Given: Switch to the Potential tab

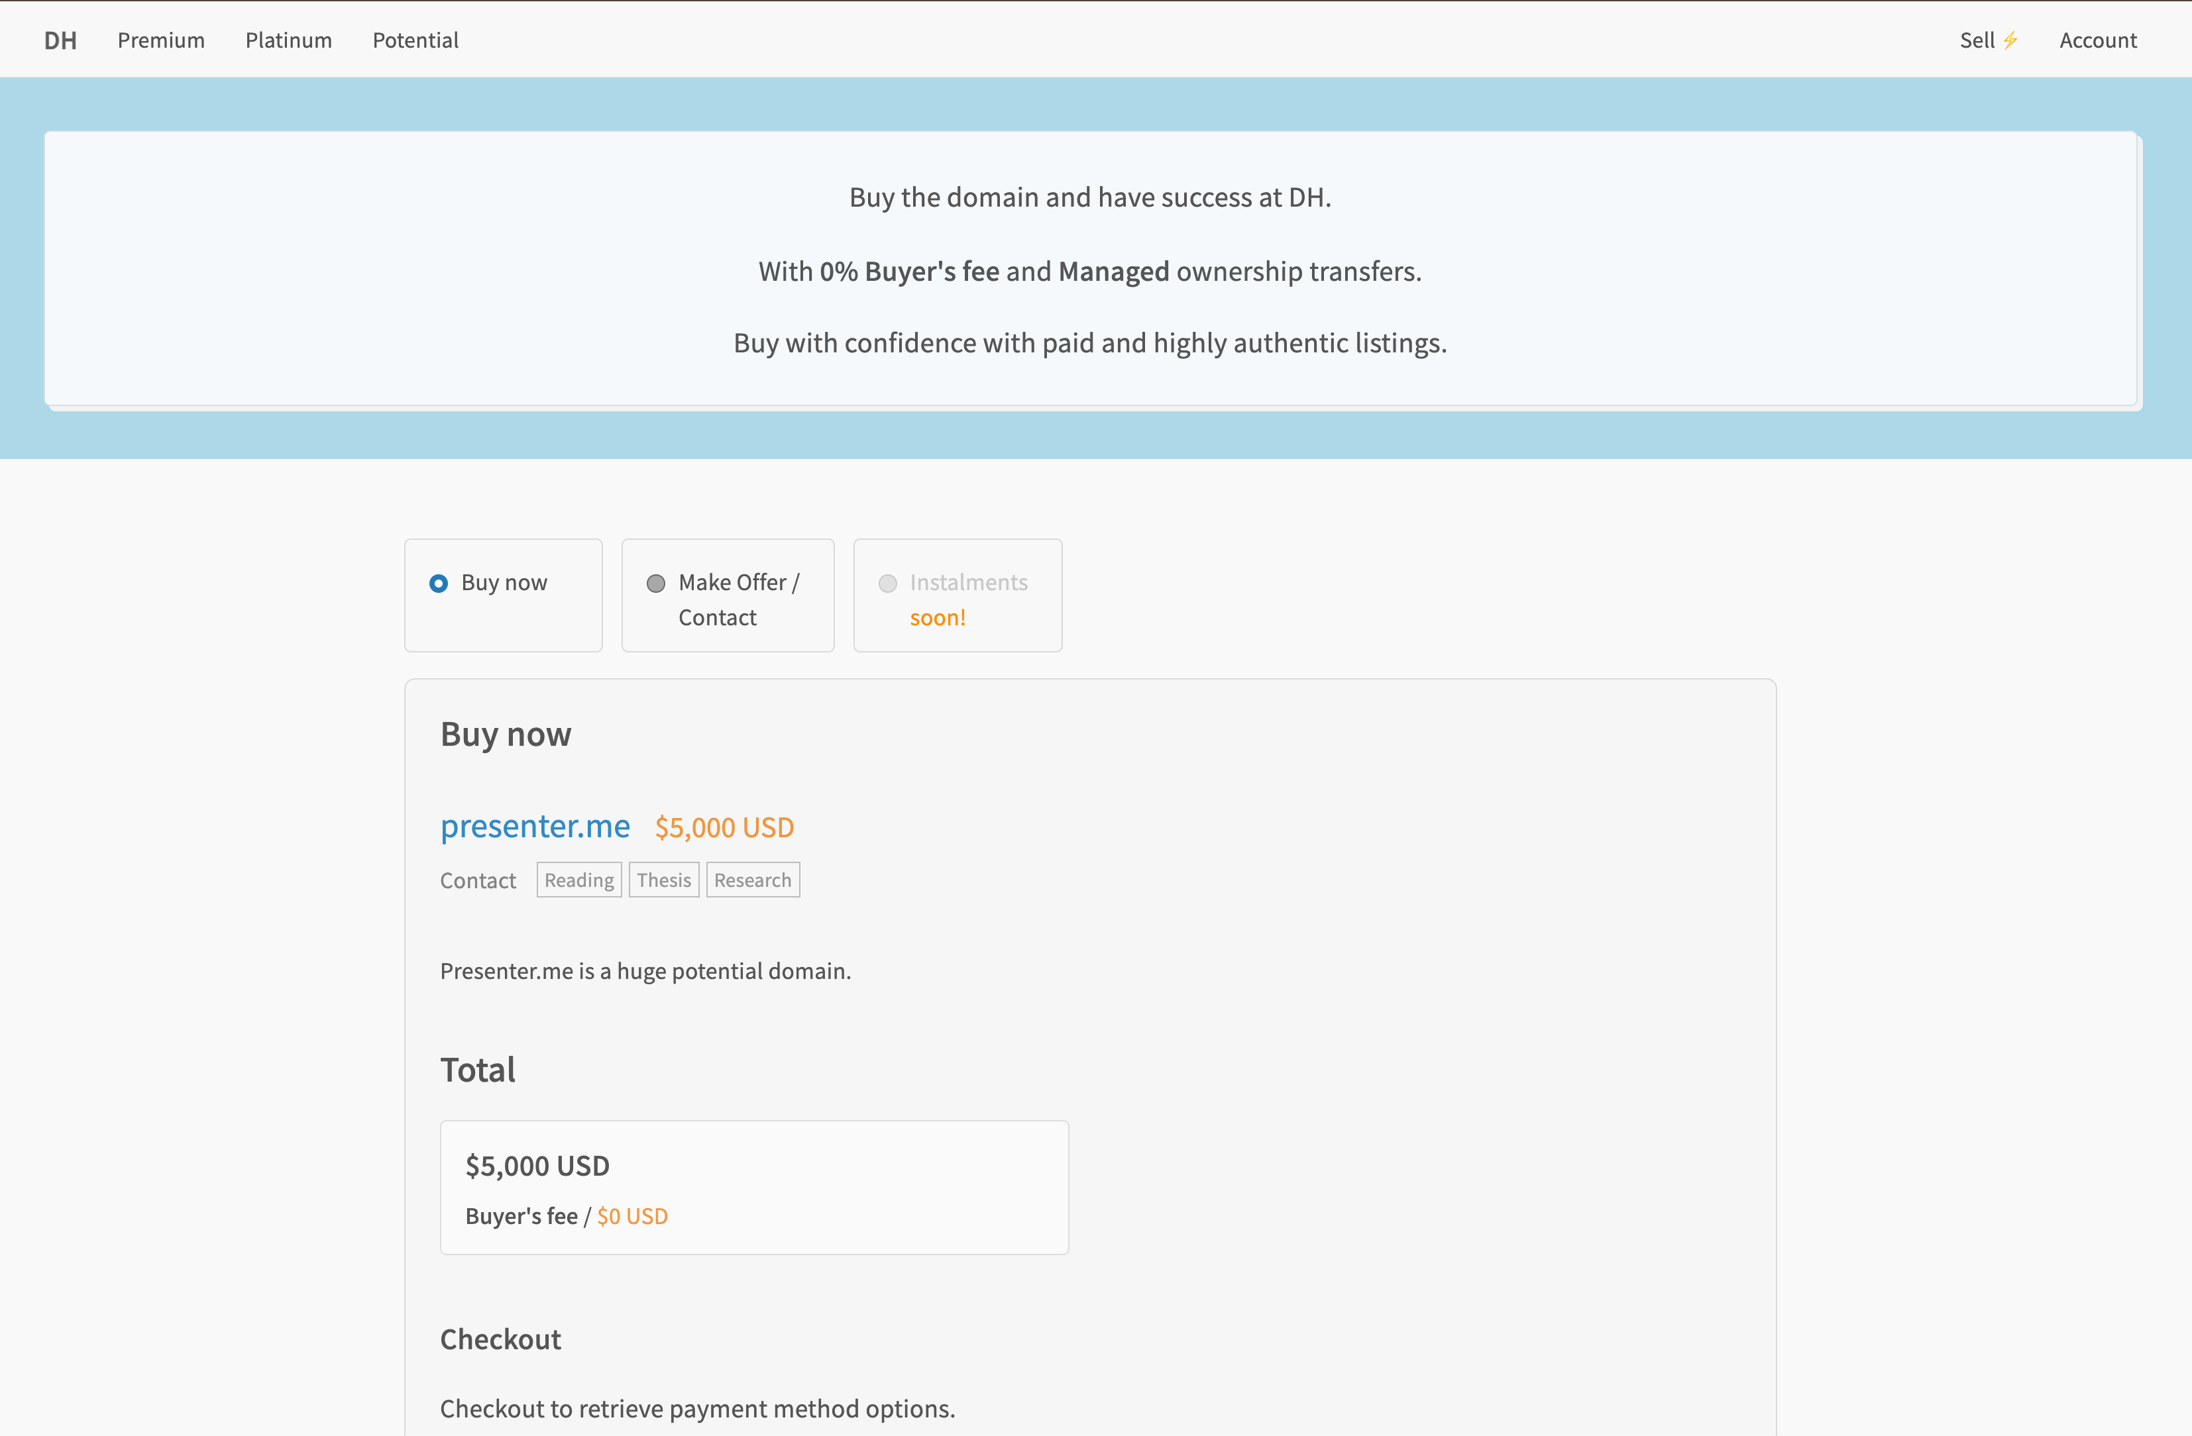Looking at the screenshot, I should click(414, 40).
